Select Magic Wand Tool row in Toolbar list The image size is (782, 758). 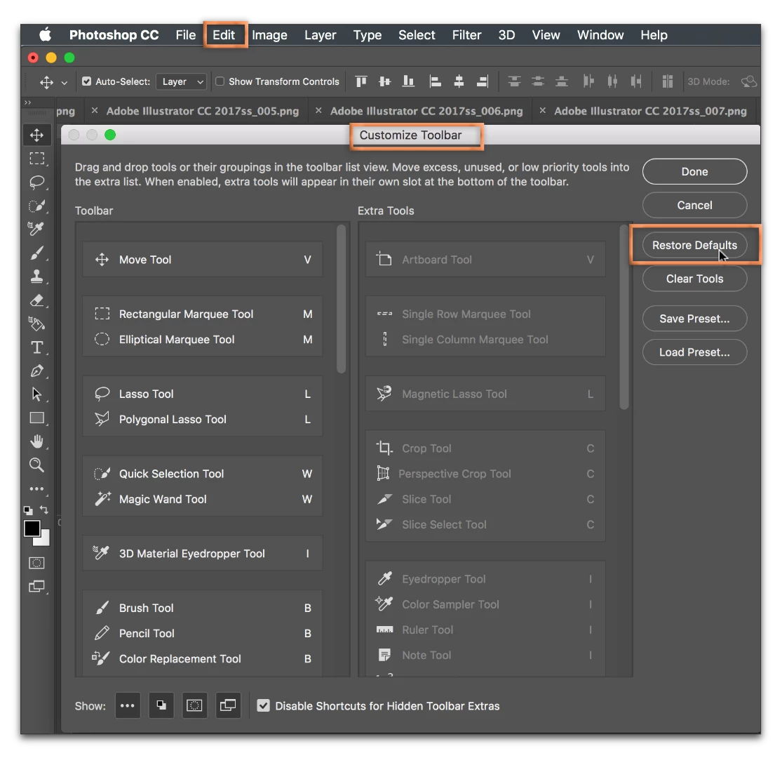(203, 499)
